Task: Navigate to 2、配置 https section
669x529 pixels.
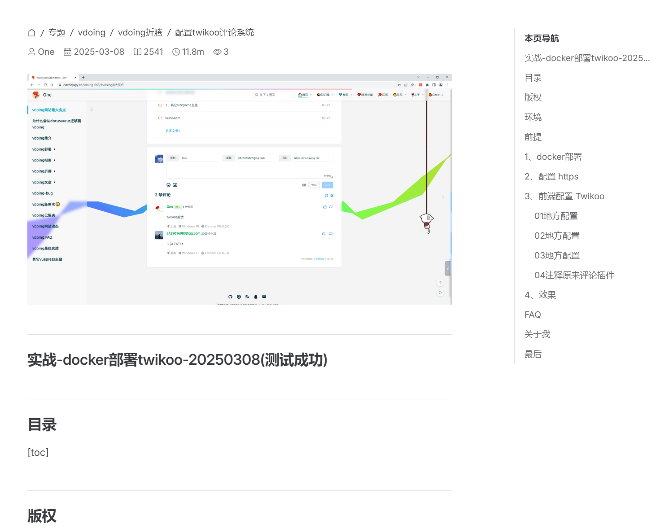Action: point(551,176)
